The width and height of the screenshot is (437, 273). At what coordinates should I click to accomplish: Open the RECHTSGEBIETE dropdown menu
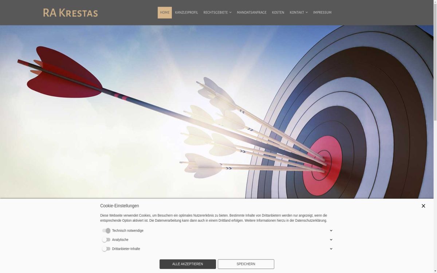[217, 12]
